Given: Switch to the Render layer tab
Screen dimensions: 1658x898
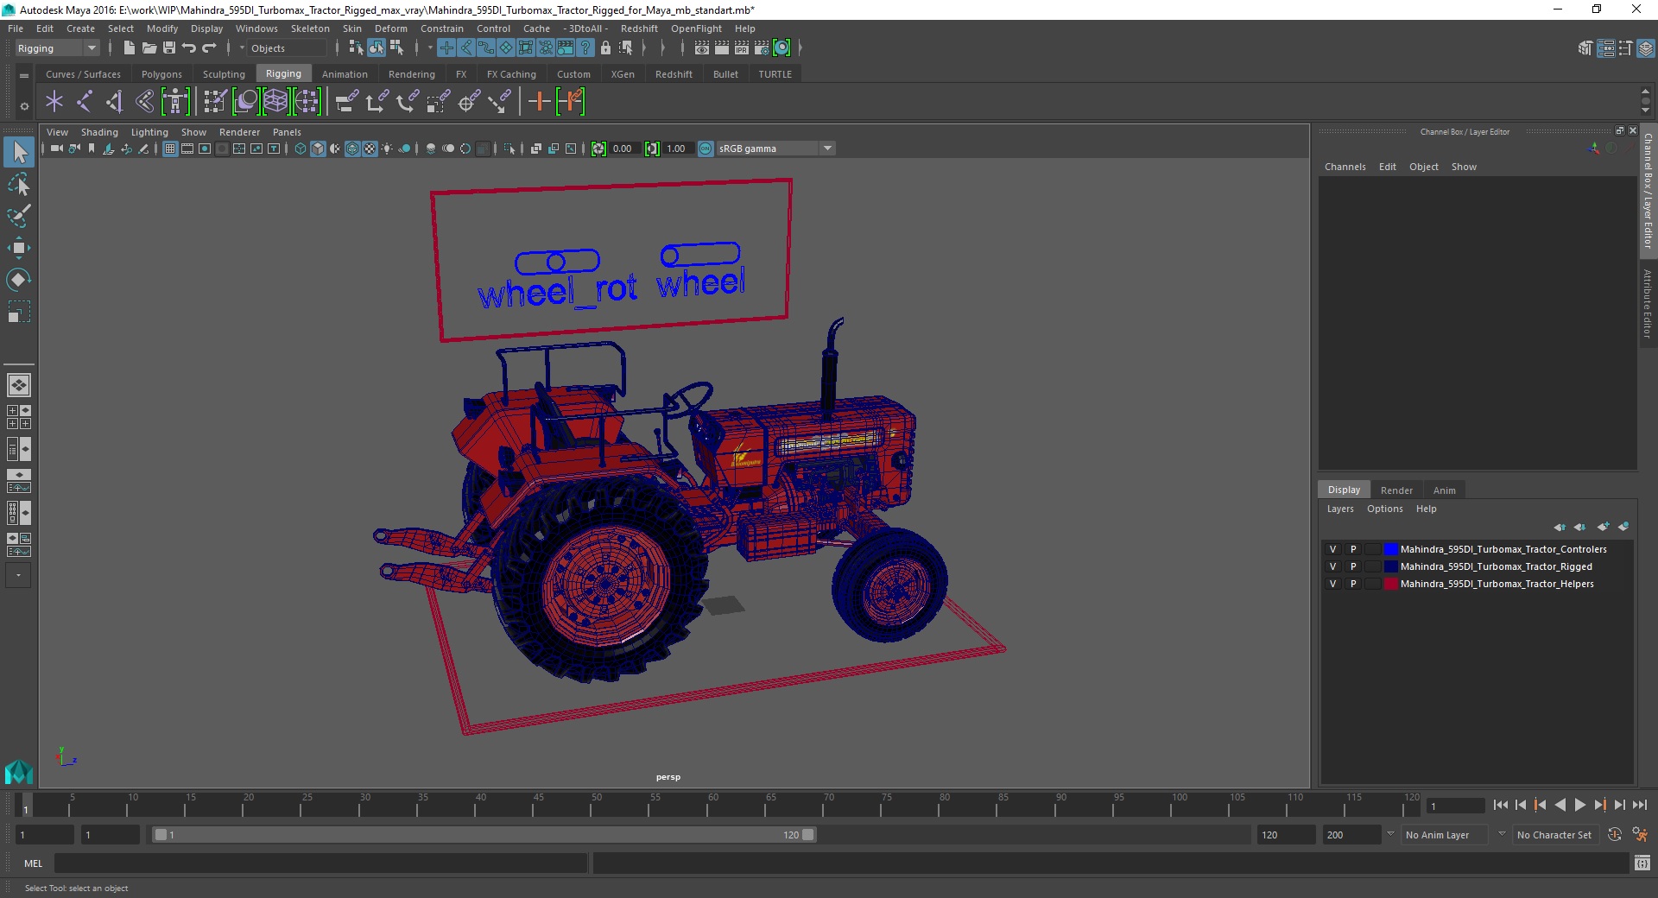Looking at the screenshot, I should [1396, 490].
